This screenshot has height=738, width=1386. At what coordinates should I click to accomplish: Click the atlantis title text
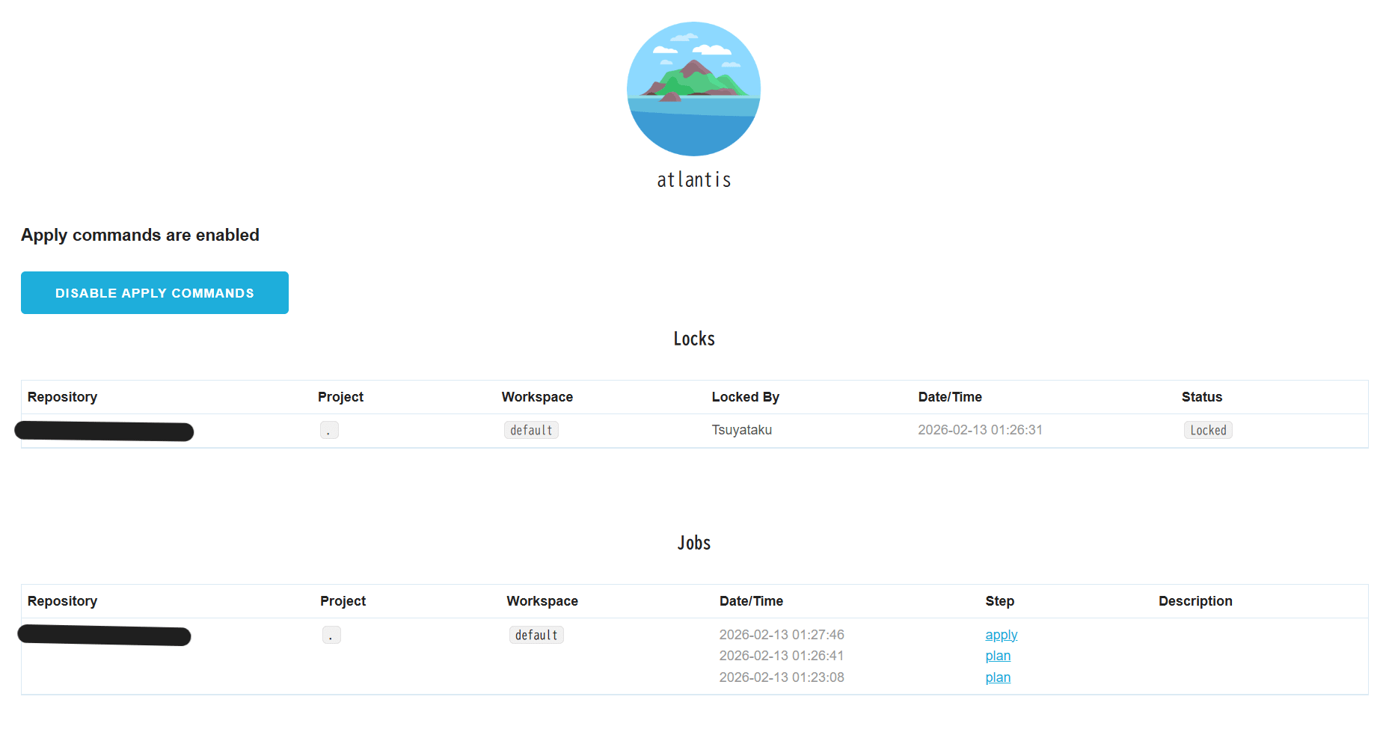coord(693,179)
